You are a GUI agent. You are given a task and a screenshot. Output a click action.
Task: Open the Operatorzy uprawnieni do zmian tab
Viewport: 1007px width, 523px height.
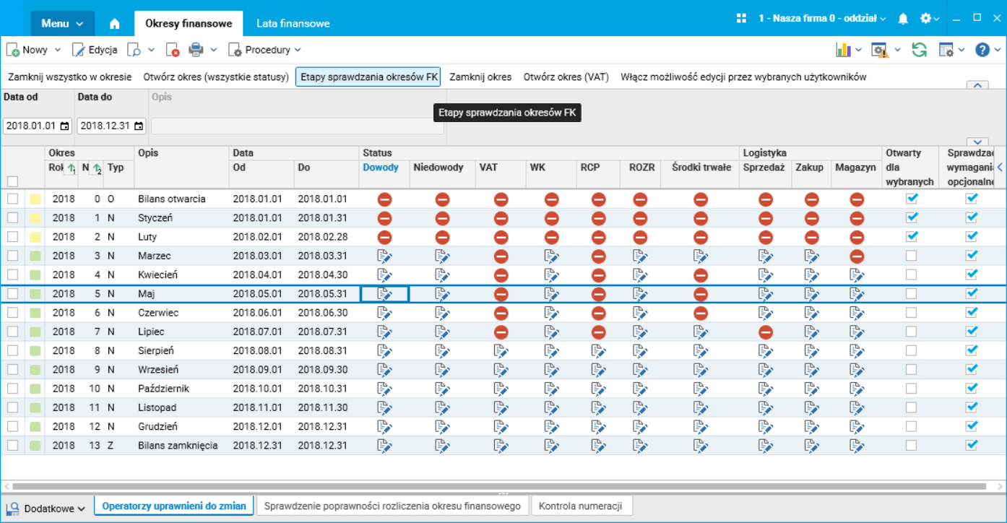(174, 506)
